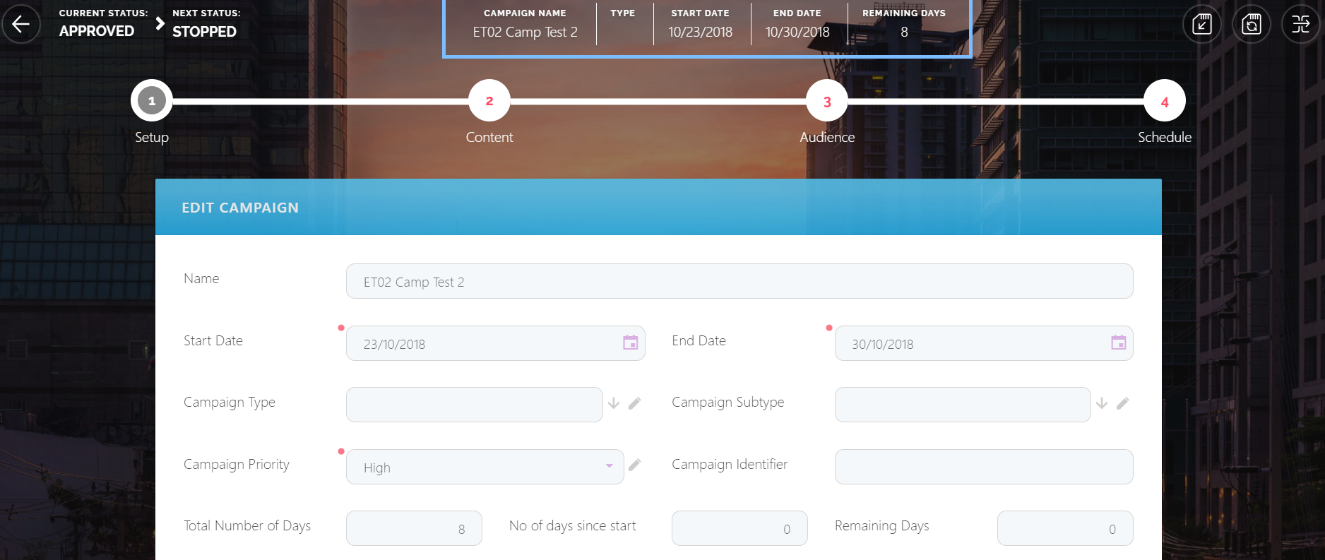Open the Campaign Priority dropdown showing High
1325x560 pixels.
(x=485, y=467)
